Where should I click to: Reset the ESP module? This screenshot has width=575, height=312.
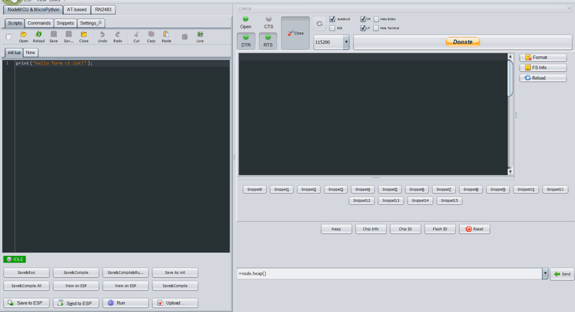475,229
